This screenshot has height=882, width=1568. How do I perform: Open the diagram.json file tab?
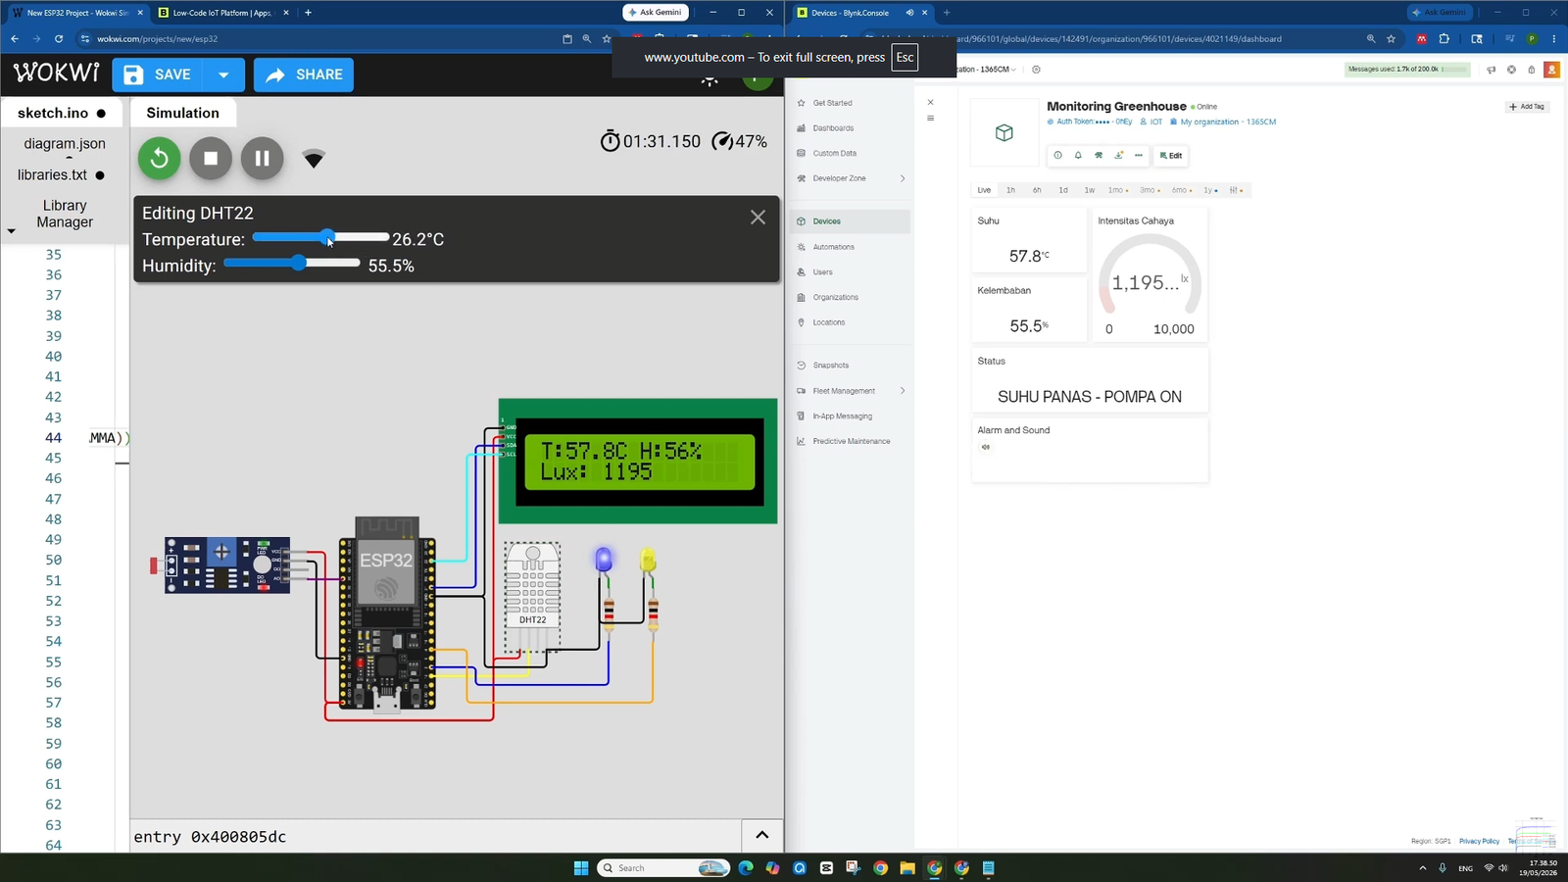[x=65, y=143]
